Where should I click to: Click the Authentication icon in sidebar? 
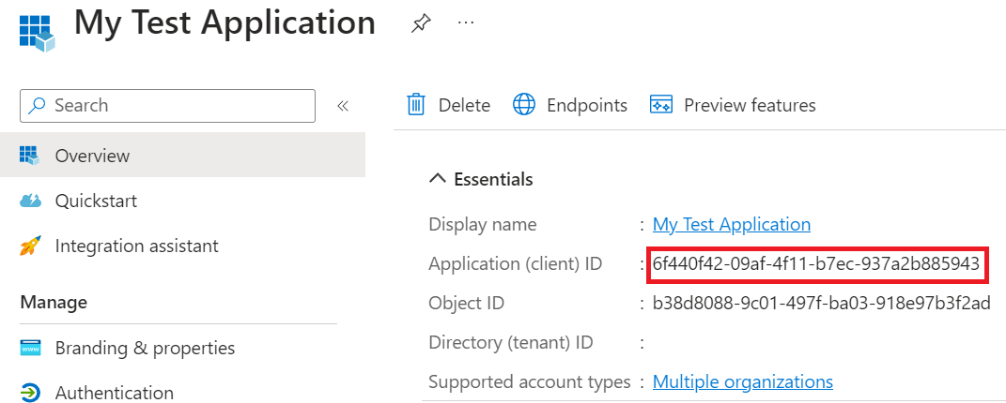click(x=30, y=393)
